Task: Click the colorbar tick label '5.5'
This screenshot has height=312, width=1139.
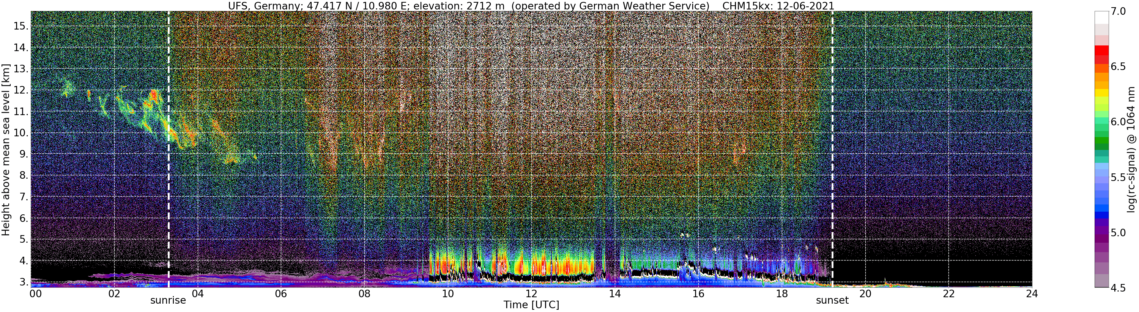Action: (x=1117, y=178)
